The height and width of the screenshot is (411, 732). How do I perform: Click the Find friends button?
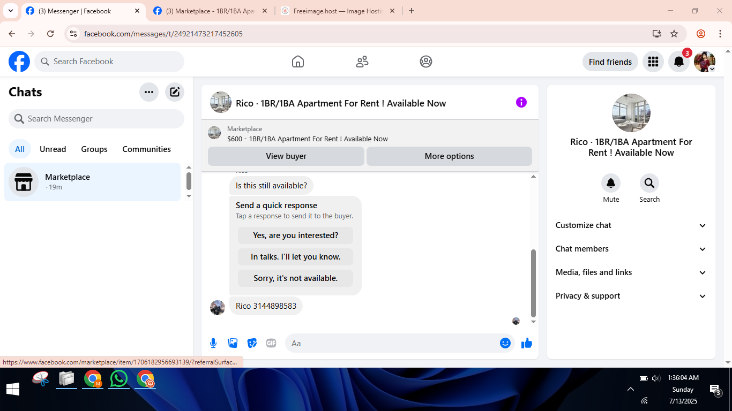coord(610,62)
